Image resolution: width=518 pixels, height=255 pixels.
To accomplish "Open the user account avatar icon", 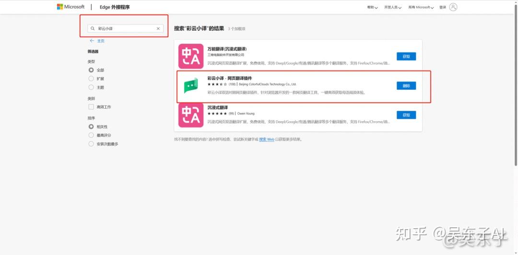I will point(453,7).
